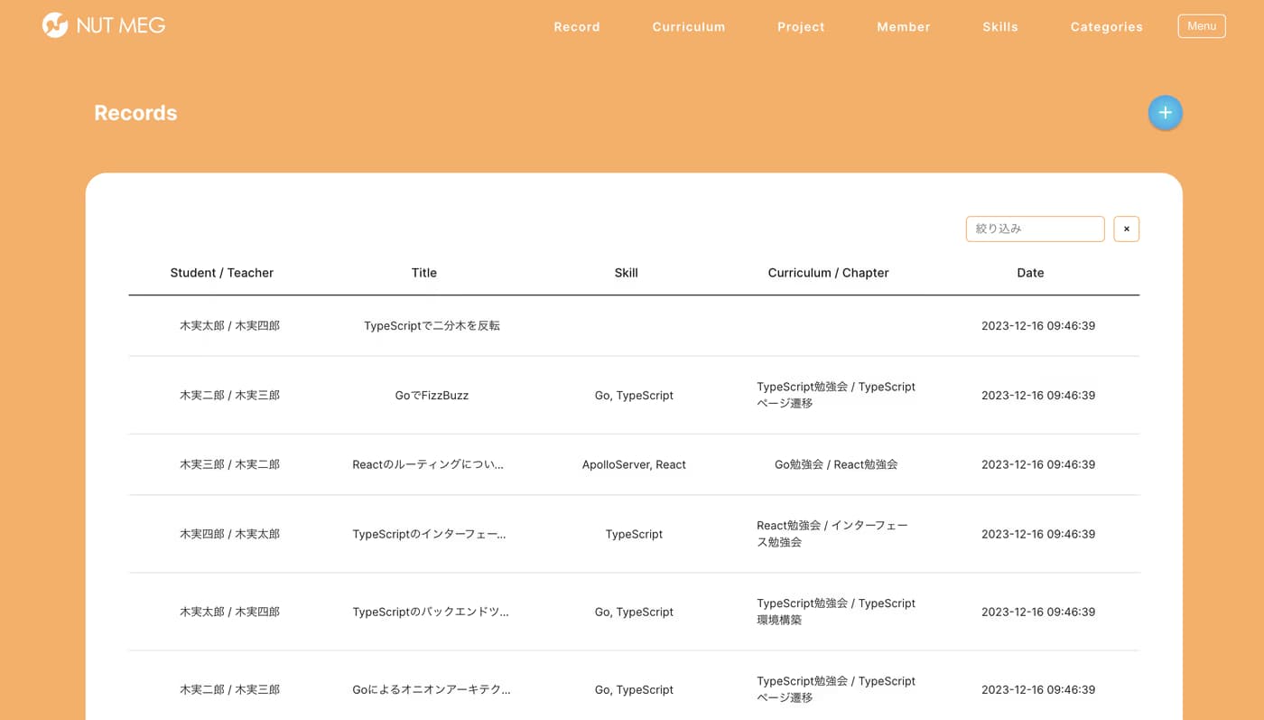Navigate to Member page
Viewport: 1264px width, 720px height.
[x=904, y=26]
